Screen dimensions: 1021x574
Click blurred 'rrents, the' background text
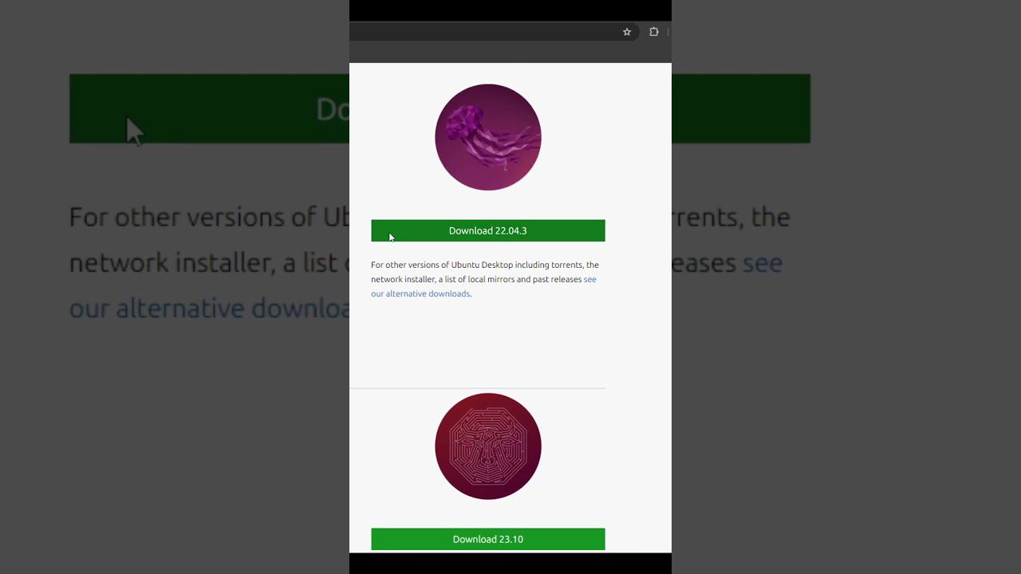pyautogui.click(x=731, y=217)
